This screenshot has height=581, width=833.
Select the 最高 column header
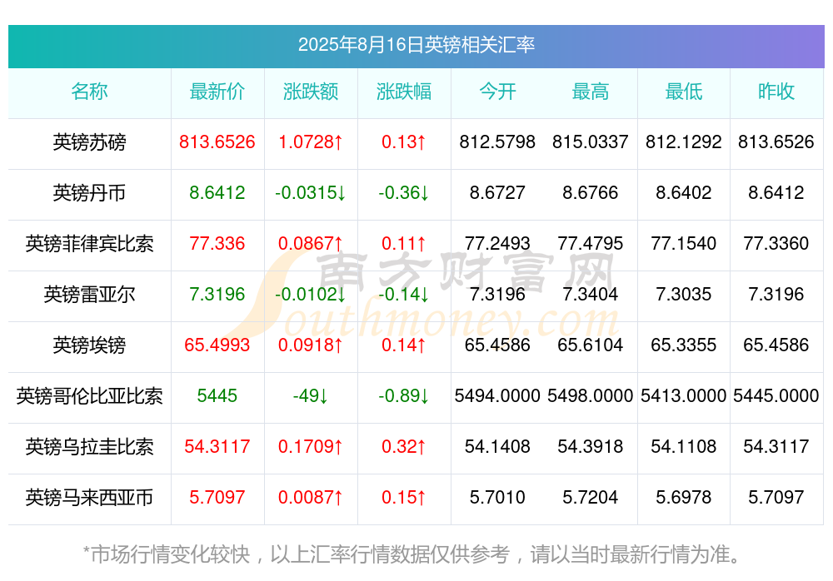tap(591, 92)
